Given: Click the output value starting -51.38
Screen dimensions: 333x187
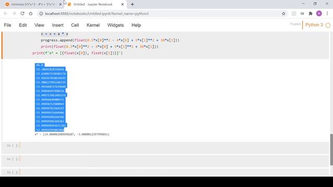Looking at the screenshot, I should point(50,69).
